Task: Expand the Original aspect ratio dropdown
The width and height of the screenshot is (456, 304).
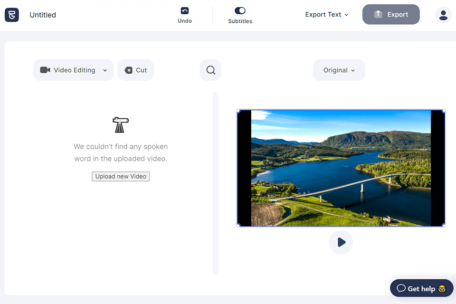Action: tap(339, 70)
